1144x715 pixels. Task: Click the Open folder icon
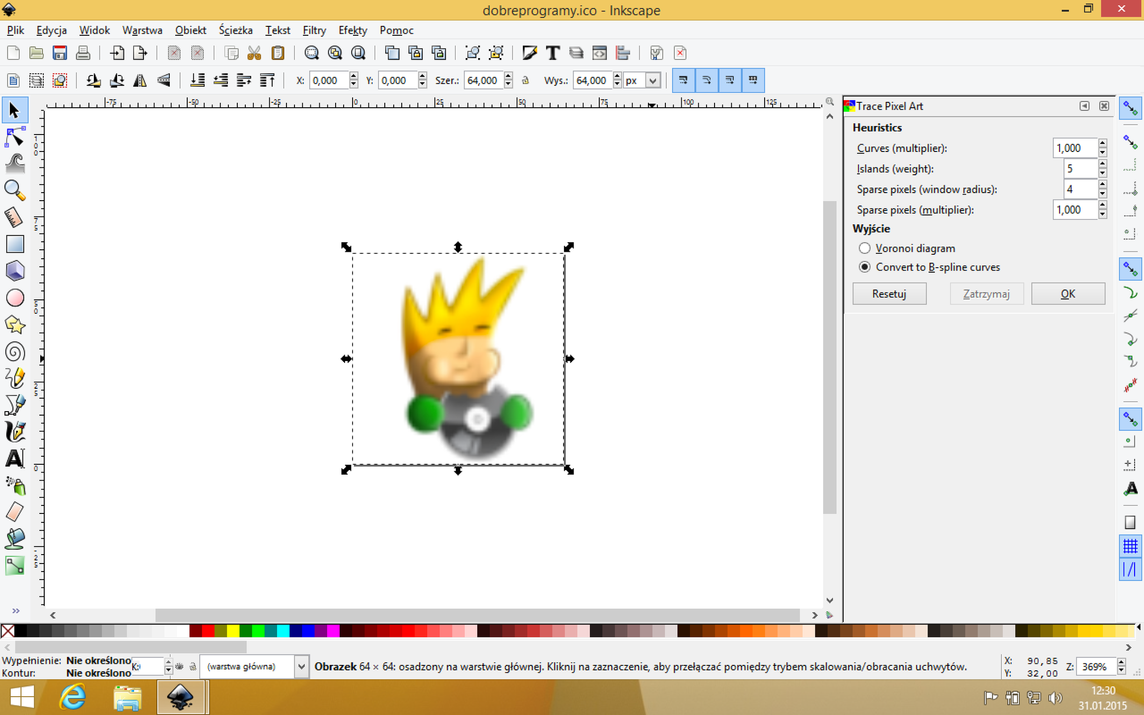[x=36, y=53]
